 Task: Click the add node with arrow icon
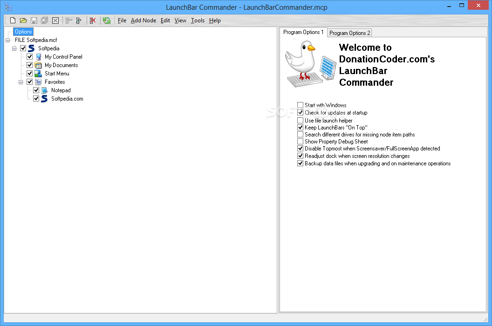68,20
